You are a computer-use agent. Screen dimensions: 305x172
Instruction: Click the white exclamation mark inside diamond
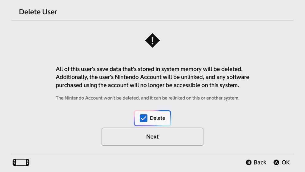click(x=152, y=40)
